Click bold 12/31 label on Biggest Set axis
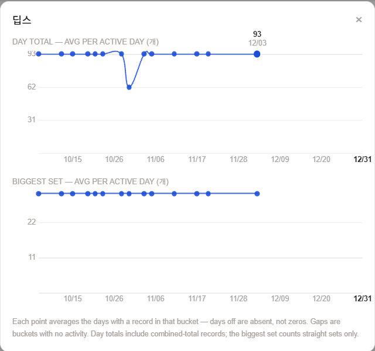 click(363, 298)
